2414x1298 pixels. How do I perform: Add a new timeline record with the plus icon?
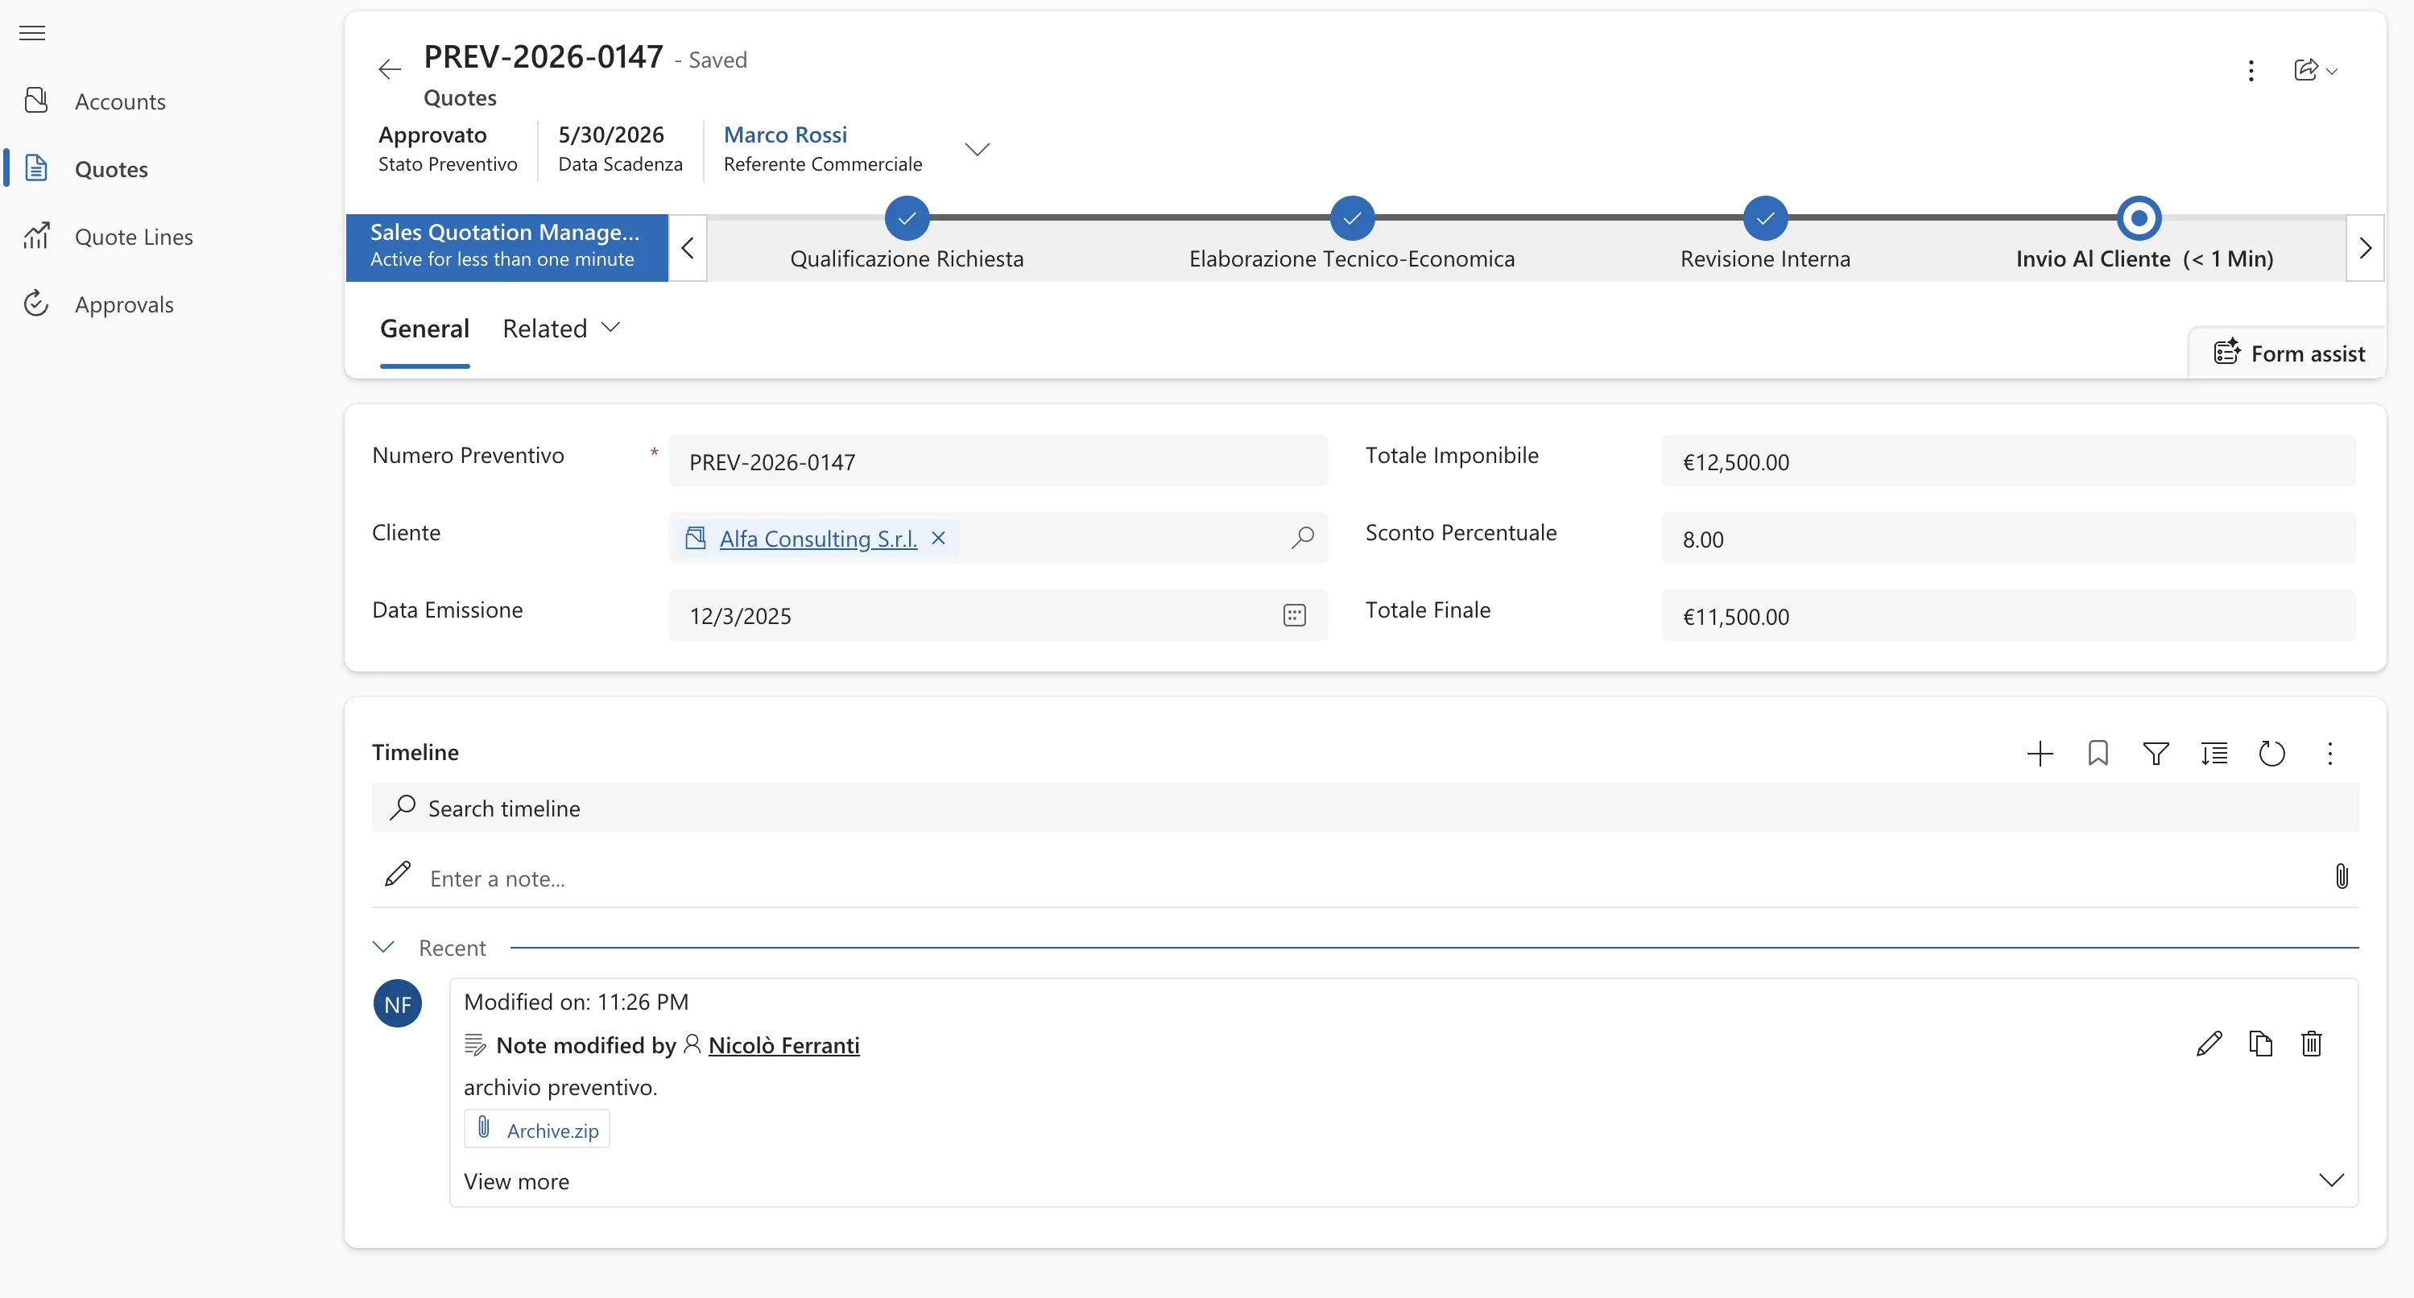tap(2040, 753)
